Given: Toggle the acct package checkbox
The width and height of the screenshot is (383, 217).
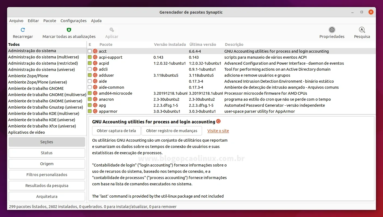Looking at the screenshot, I should click(90, 51).
